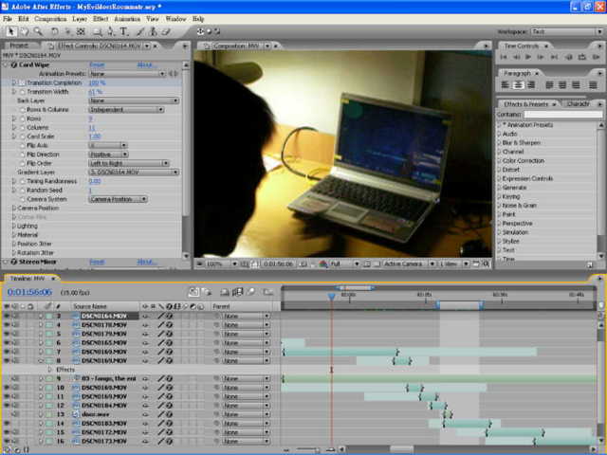Disable the Stereo Mixer effect switch

(13, 262)
